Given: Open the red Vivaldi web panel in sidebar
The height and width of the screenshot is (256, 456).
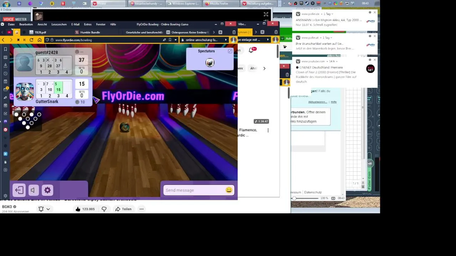Looking at the screenshot, I should click(x=5, y=130).
